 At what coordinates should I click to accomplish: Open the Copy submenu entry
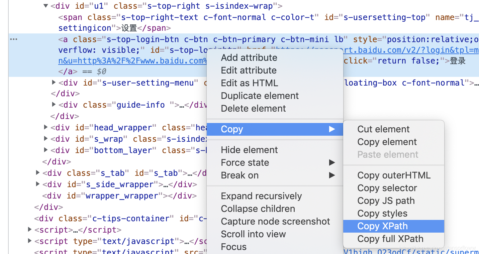pos(275,129)
